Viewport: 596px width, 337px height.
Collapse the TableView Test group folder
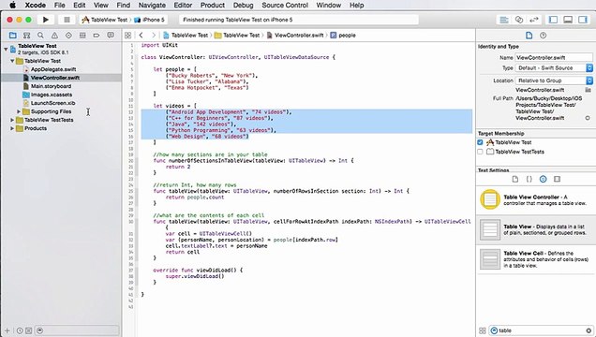[x=12, y=61]
